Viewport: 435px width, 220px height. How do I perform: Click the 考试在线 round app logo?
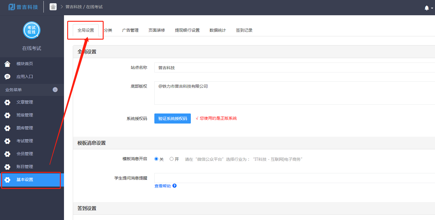[32, 30]
